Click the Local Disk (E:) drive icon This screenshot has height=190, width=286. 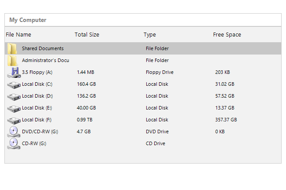pos(14,109)
